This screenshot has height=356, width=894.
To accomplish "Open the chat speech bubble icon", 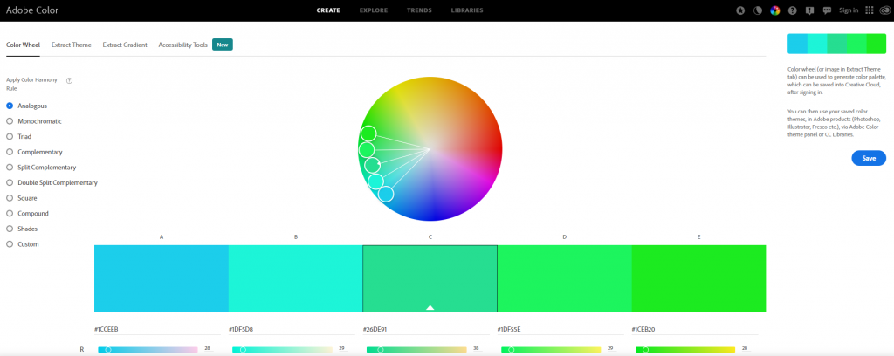I will pos(827,10).
